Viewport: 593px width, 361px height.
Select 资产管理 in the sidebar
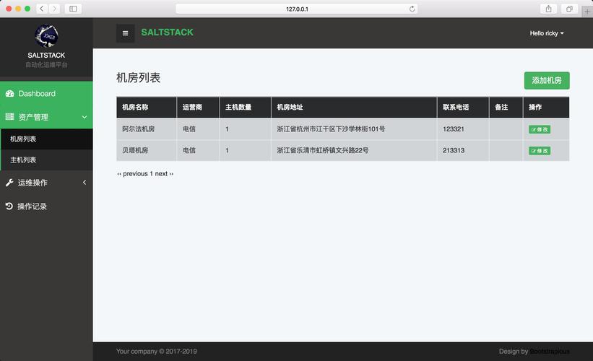(46, 117)
